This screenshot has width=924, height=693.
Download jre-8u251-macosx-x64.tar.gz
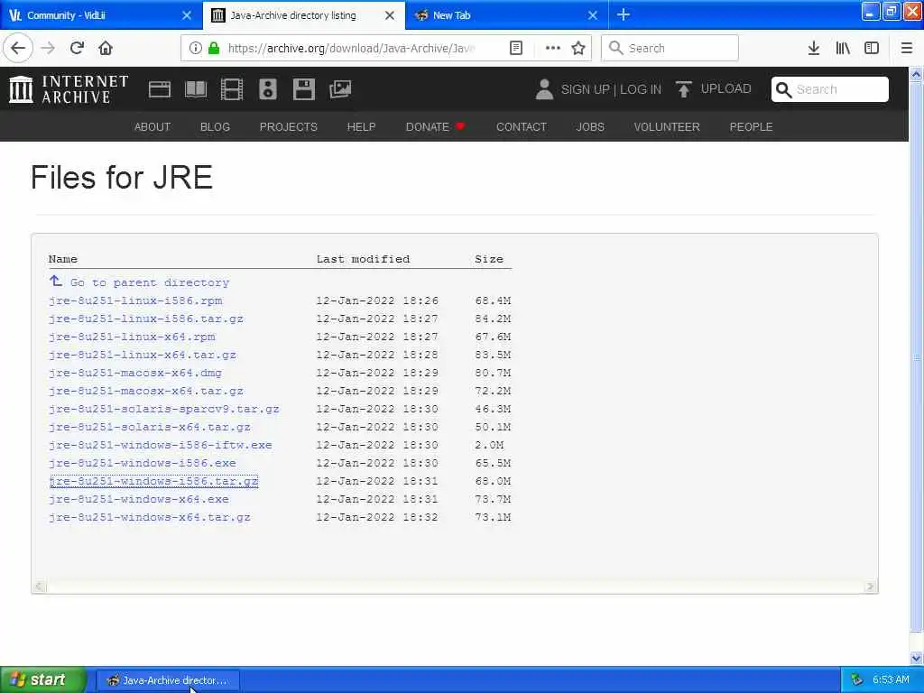tap(146, 391)
